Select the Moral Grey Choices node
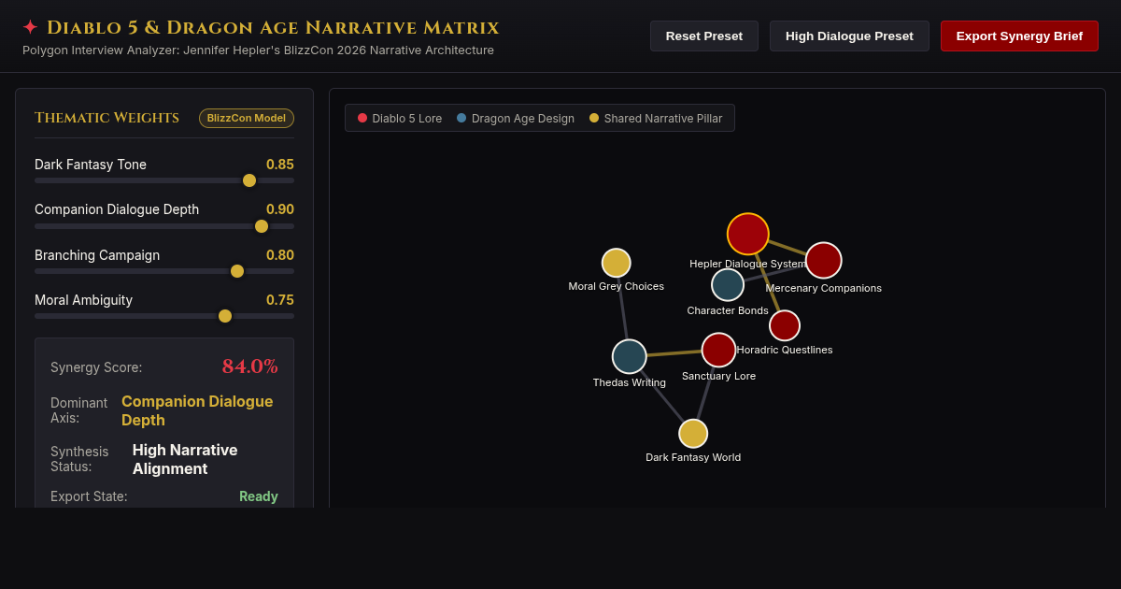 click(x=617, y=263)
